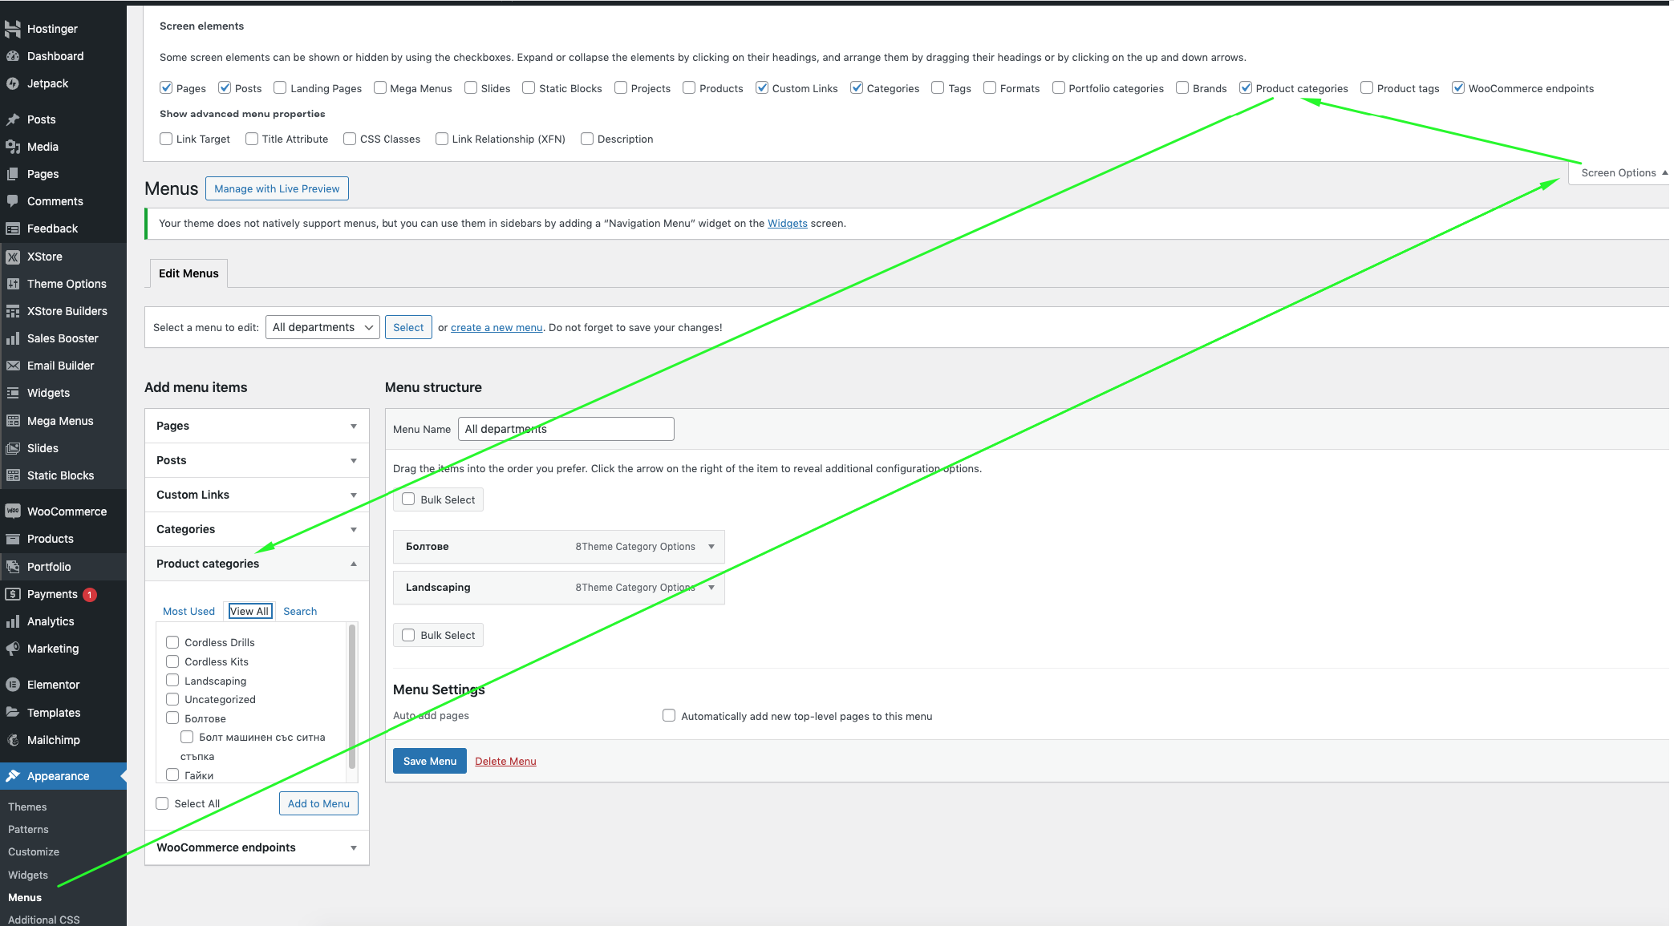This screenshot has height=926, width=1674.
Task: Click the Jetpack icon in the sidebar
Action: (13, 83)
